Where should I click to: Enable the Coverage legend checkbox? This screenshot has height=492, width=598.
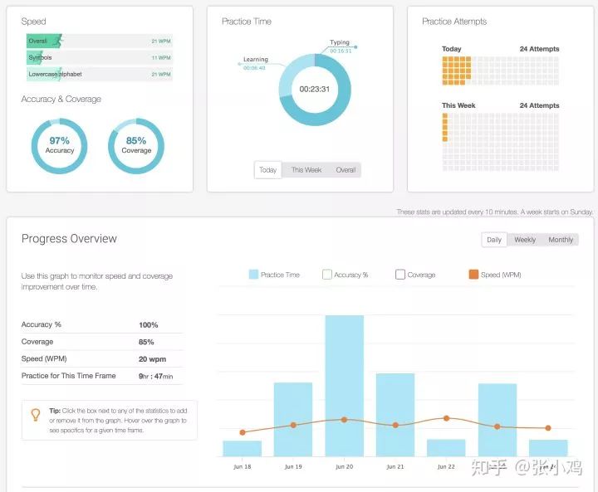400,275
